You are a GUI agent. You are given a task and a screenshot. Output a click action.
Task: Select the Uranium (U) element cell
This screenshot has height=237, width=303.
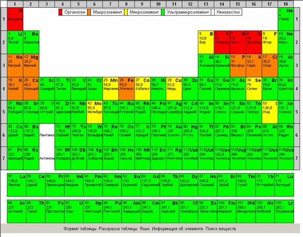point(74,212)
